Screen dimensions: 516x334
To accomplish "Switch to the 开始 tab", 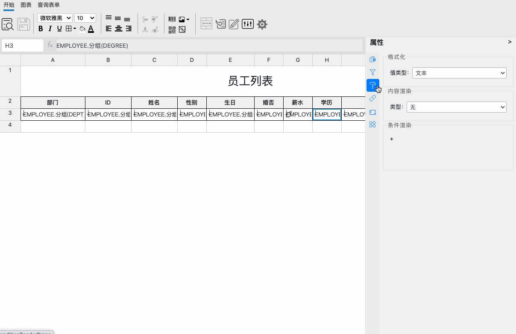I will 9,5.
